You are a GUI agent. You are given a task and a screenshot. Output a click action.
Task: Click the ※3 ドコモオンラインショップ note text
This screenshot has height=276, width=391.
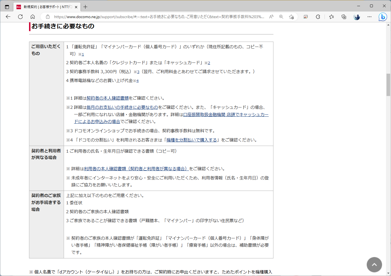pos(141,131)
